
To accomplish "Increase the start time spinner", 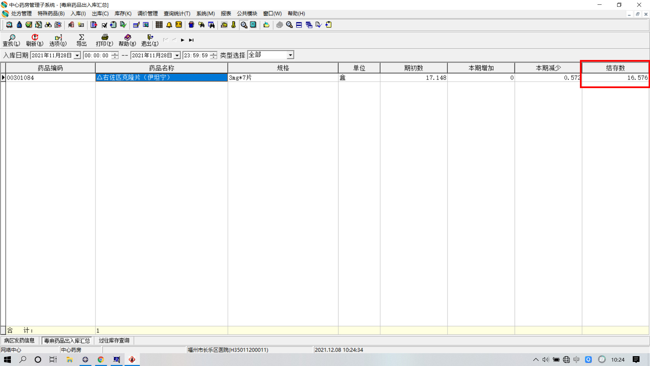I will pyautogui.click(x=115, y=53).
